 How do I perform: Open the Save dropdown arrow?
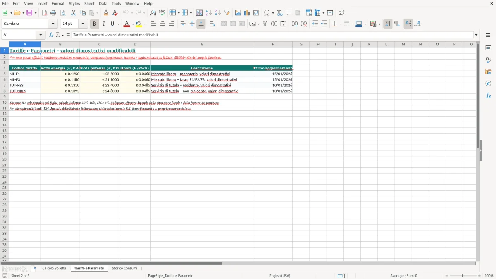click(x=36, y=13)
